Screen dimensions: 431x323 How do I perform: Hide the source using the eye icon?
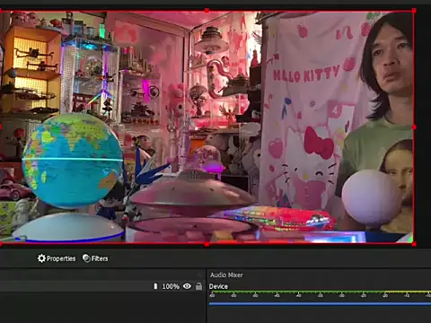187,286
